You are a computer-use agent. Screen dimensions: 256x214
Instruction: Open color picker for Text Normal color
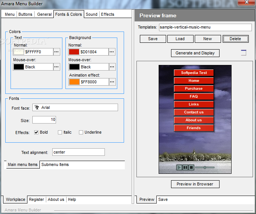(57, 52)
